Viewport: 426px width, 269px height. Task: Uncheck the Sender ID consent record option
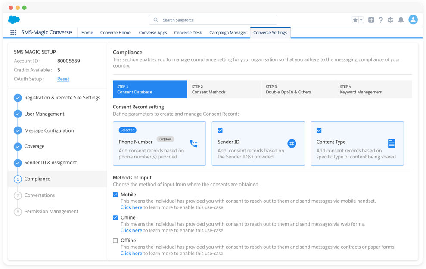pyautogui.click(x=220, y=130)
